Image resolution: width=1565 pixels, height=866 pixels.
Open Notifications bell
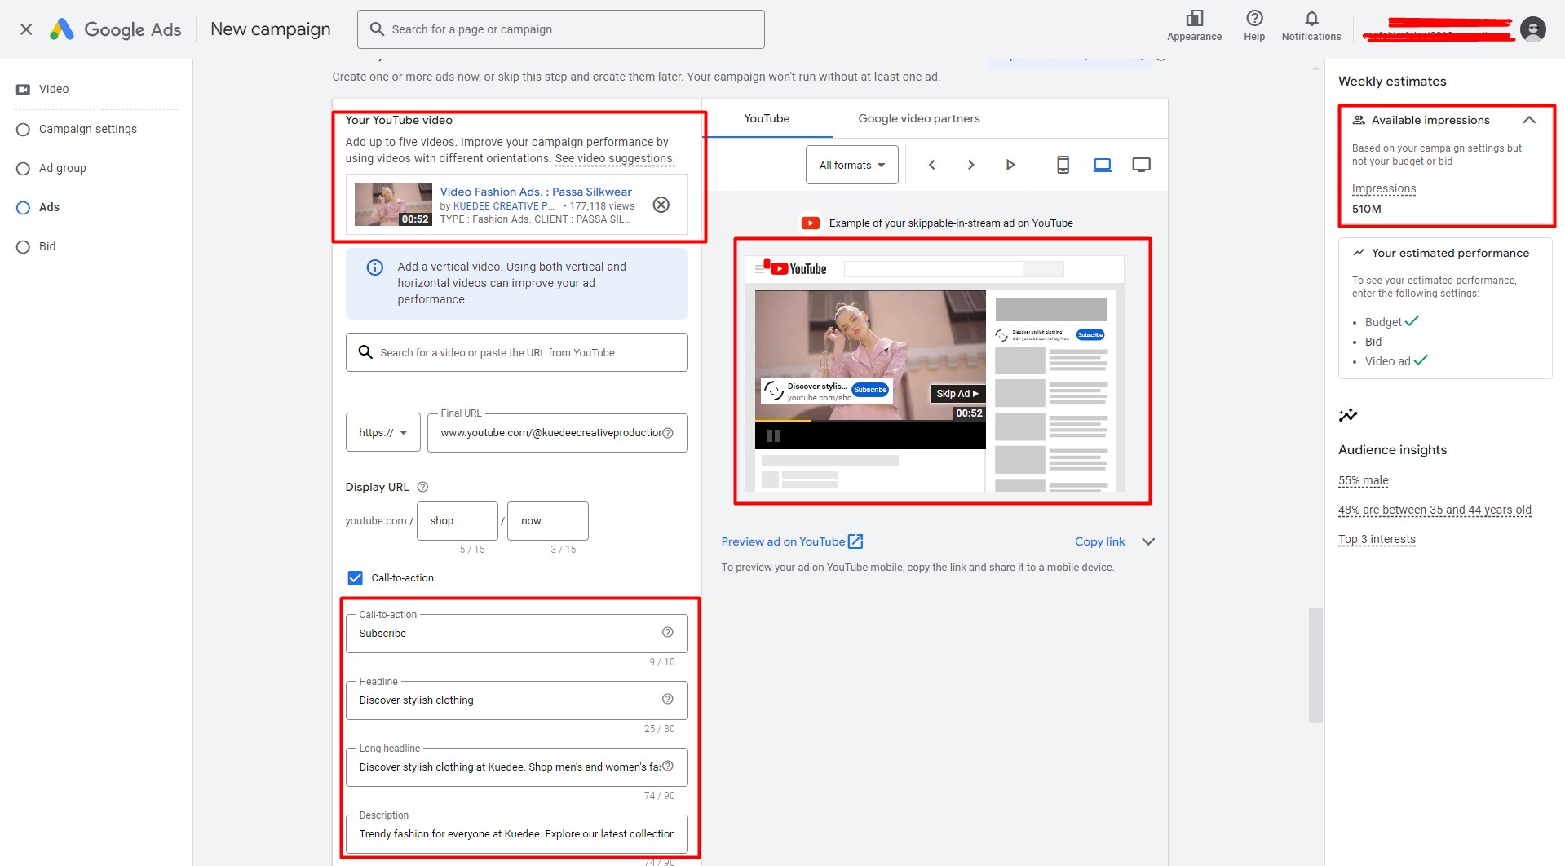1311,25
